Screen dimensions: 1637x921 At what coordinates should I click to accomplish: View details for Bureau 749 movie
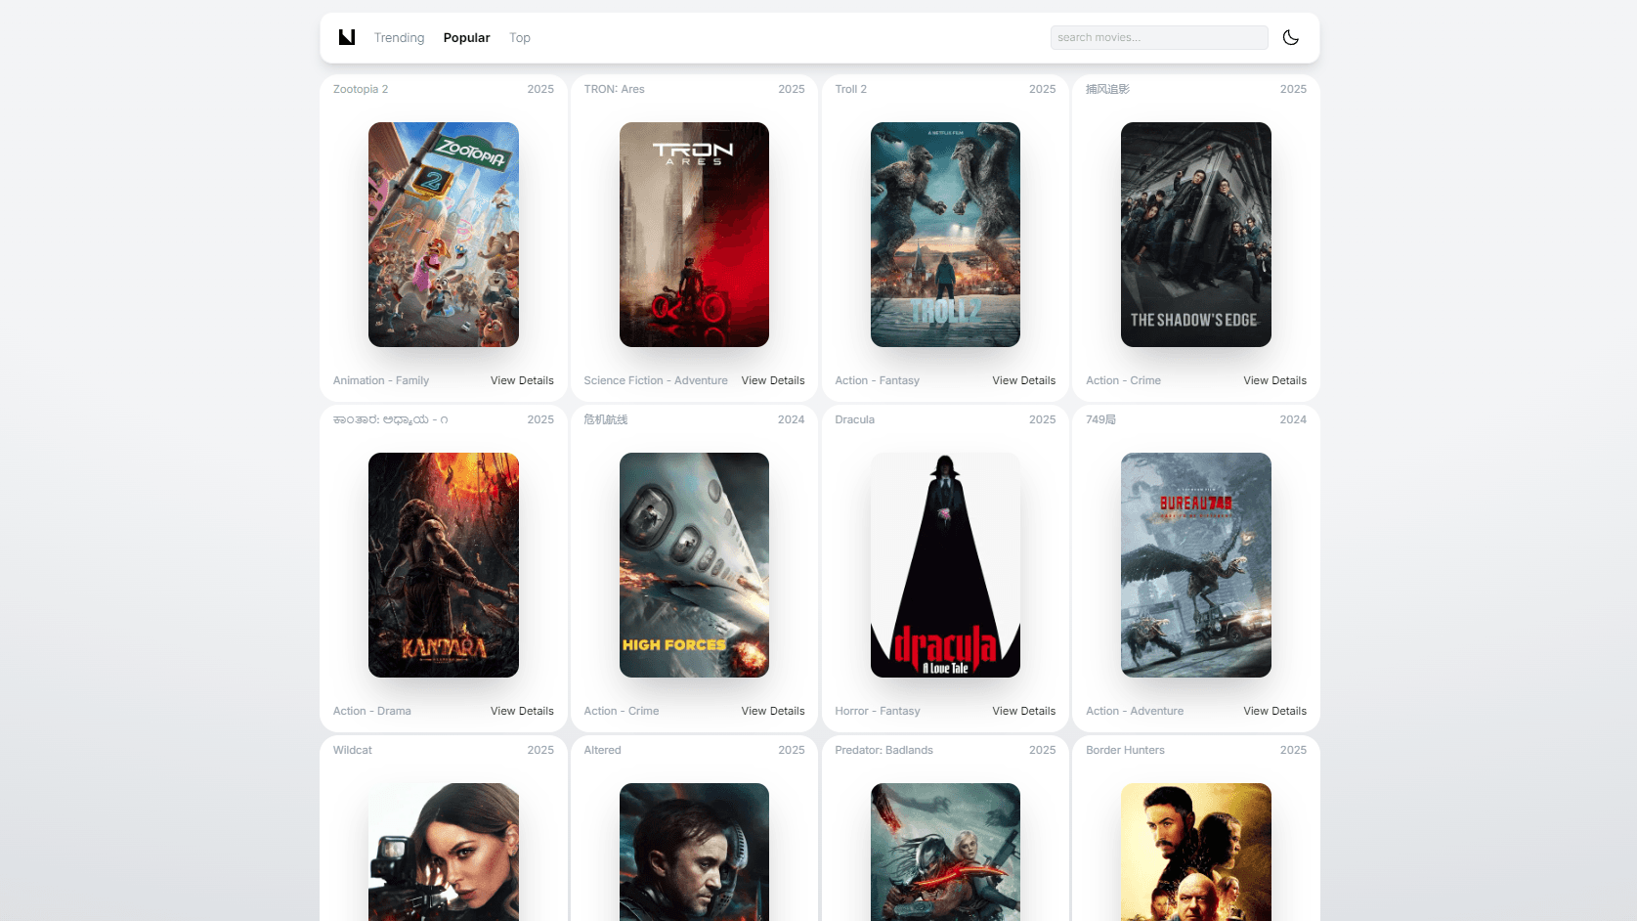pos(1273,711)
